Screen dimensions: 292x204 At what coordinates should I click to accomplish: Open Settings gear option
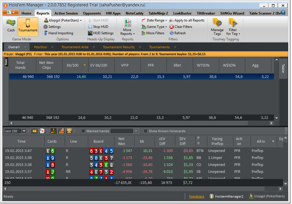coord(52,27)
